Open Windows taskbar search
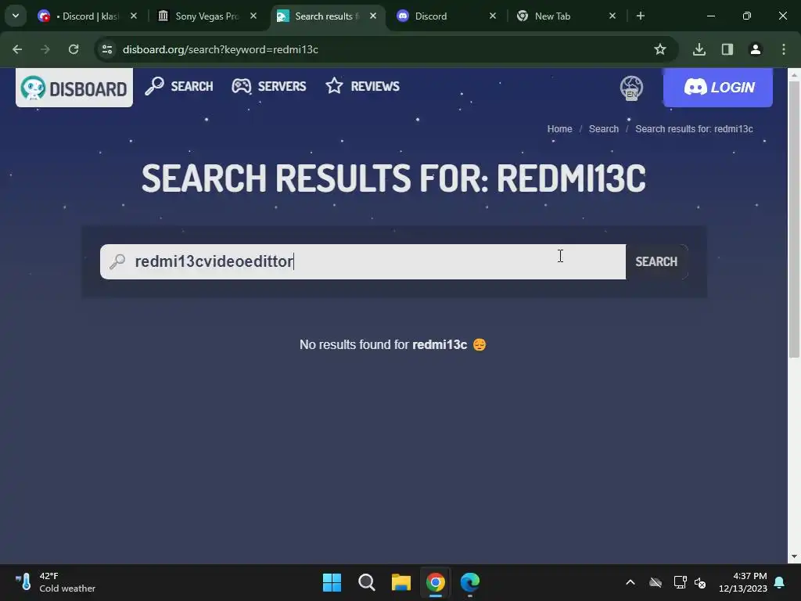Image resolution: width=801 pixels, height=601 pixels. pos(367,582)
